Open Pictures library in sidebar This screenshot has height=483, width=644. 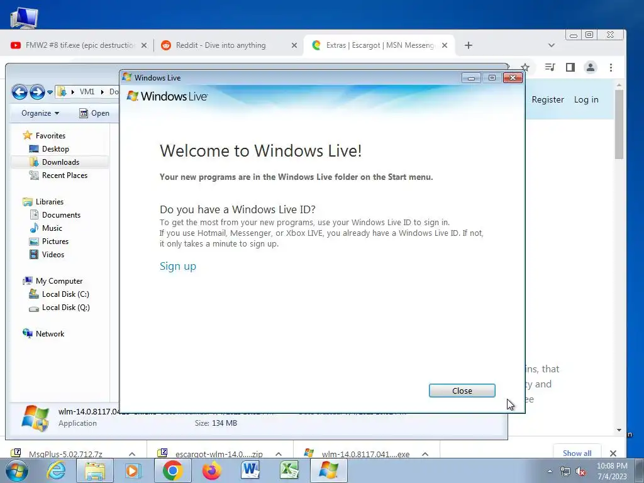point(49,241)
